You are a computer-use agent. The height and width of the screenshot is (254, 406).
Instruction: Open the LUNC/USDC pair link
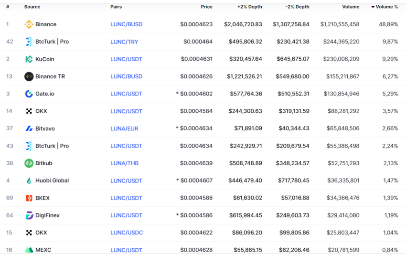pos(127,233)
